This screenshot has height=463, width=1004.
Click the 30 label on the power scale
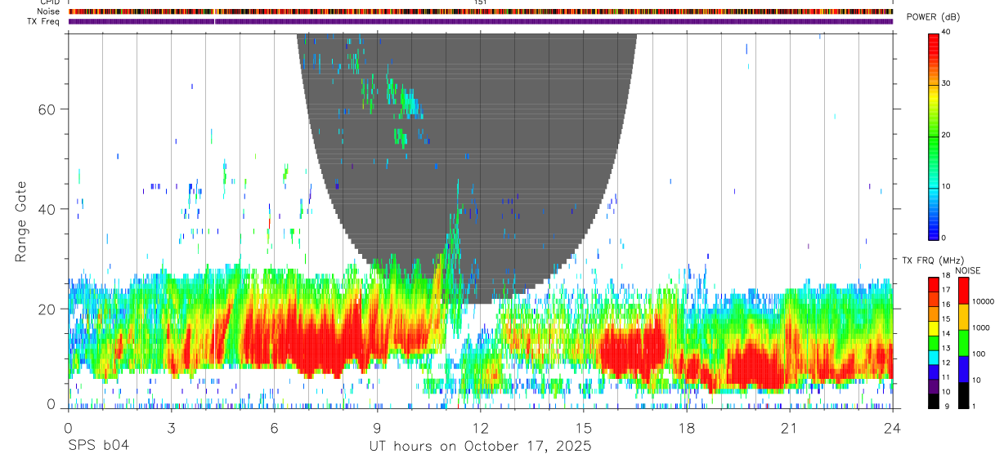pyautogui.click(x=945, y=83)
